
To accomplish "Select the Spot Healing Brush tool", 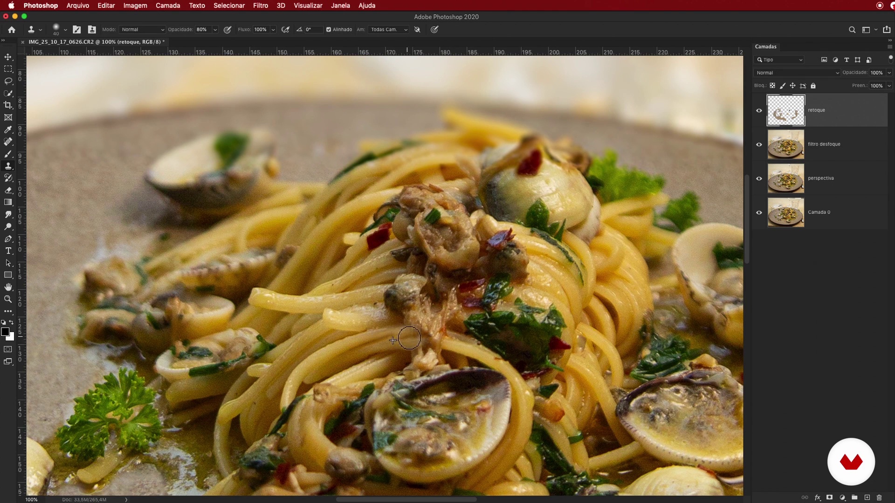I will click(8, 142).
